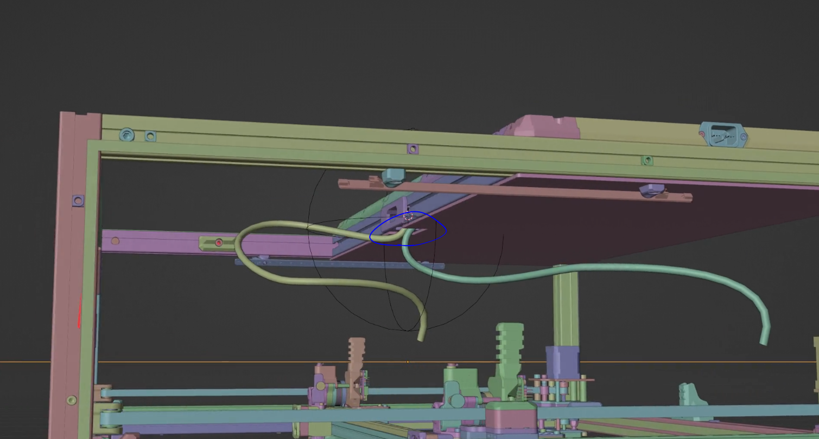
Task: Click the blue-purple motor block below green column
Action: pyautogui.click(x=563, y=363)
